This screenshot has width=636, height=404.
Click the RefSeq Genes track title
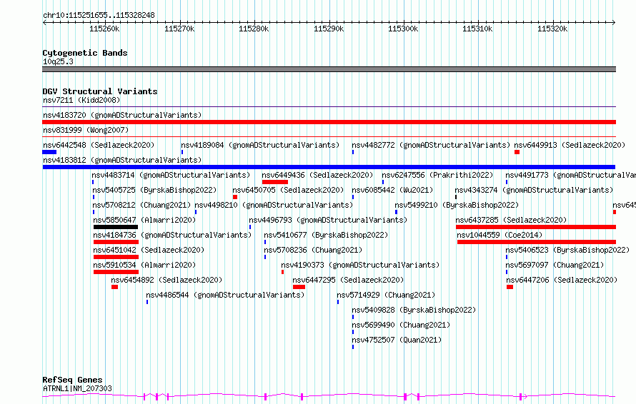(72, 380)
